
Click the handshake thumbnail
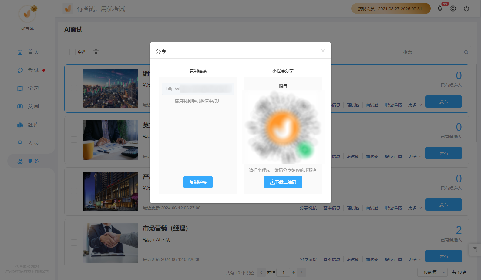pyautogui.click(x=111, y=243)
